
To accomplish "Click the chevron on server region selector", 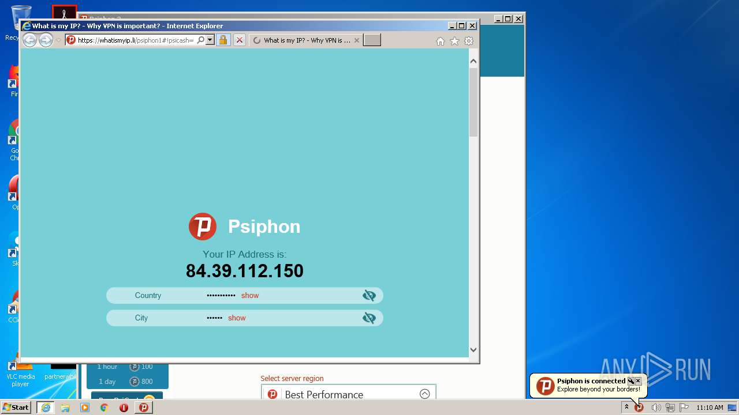I will [x=425, y=394].
